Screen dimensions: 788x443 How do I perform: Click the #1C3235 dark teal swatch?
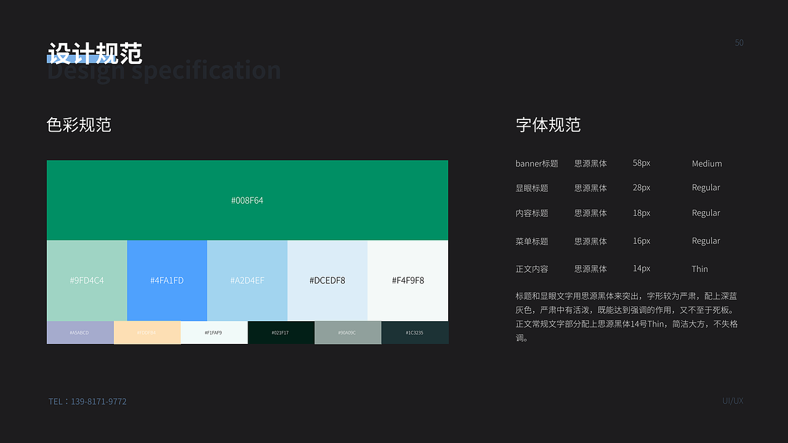click(x=415, y=332)
